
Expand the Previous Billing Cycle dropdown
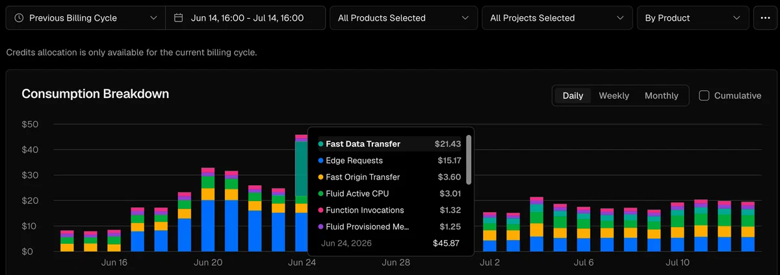86,18
